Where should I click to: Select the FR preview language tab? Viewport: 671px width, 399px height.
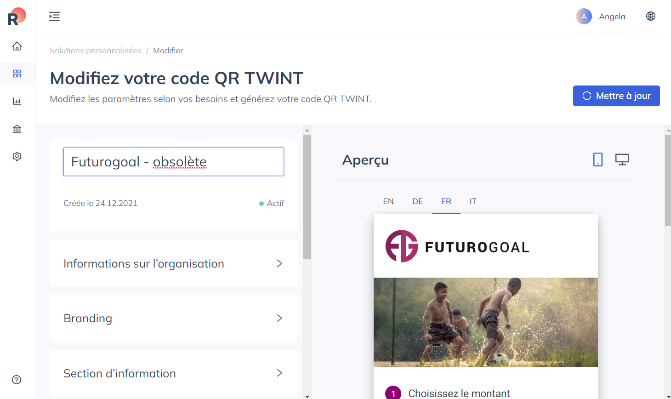click(x=446, y=201)
